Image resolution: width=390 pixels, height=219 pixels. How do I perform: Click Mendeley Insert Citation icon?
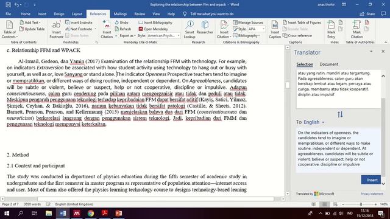tap(107, 29)
